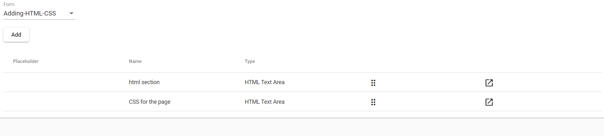
Task: Open the html section field editor icon
Action: pyautogui.click(x=489, y=83)
